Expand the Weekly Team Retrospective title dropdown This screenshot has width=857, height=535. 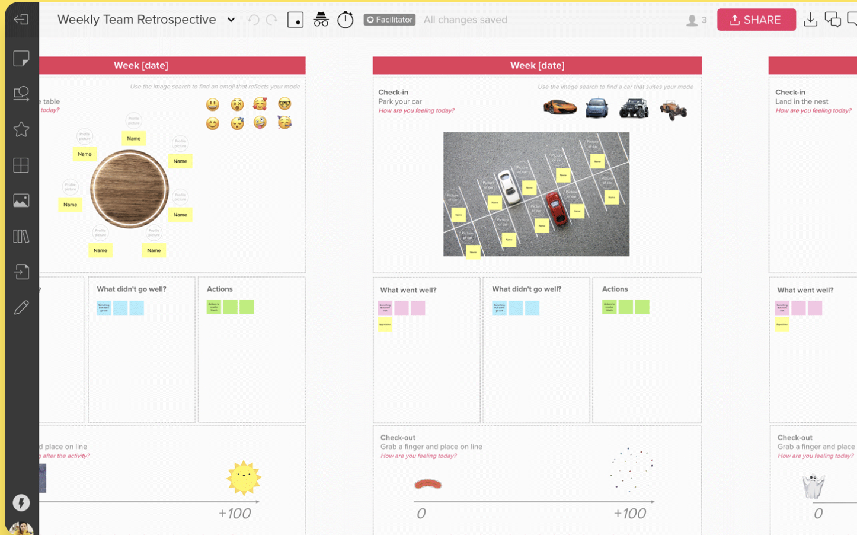click(x=231, y=20)
